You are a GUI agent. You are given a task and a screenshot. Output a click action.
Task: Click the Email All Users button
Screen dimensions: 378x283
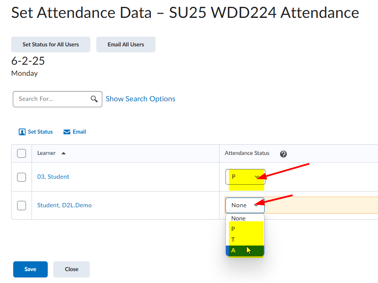pos(126,45)
